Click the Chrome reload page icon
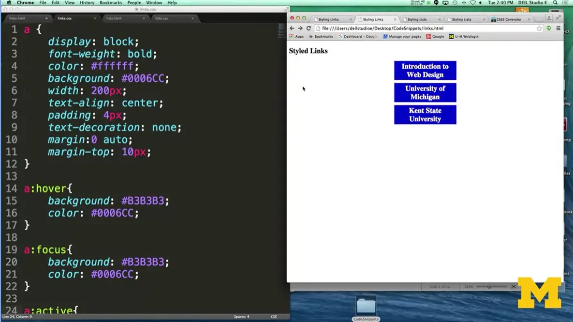This screenshot has width=573, height=322. point(308,28)
